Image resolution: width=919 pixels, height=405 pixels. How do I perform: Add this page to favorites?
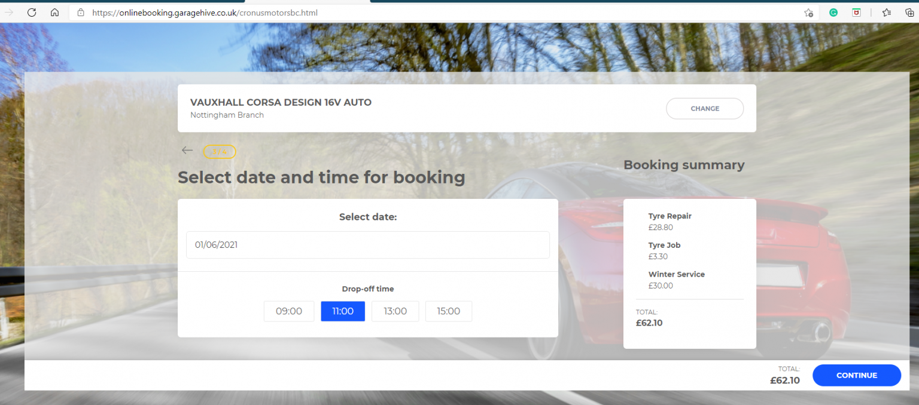(x=809, y=13)
